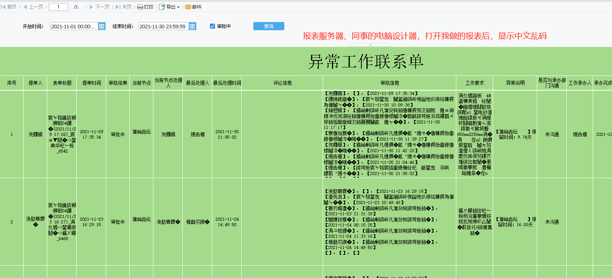Toggle the 审批中 checkbox
The image size is (612, 278).
point(212,26)
